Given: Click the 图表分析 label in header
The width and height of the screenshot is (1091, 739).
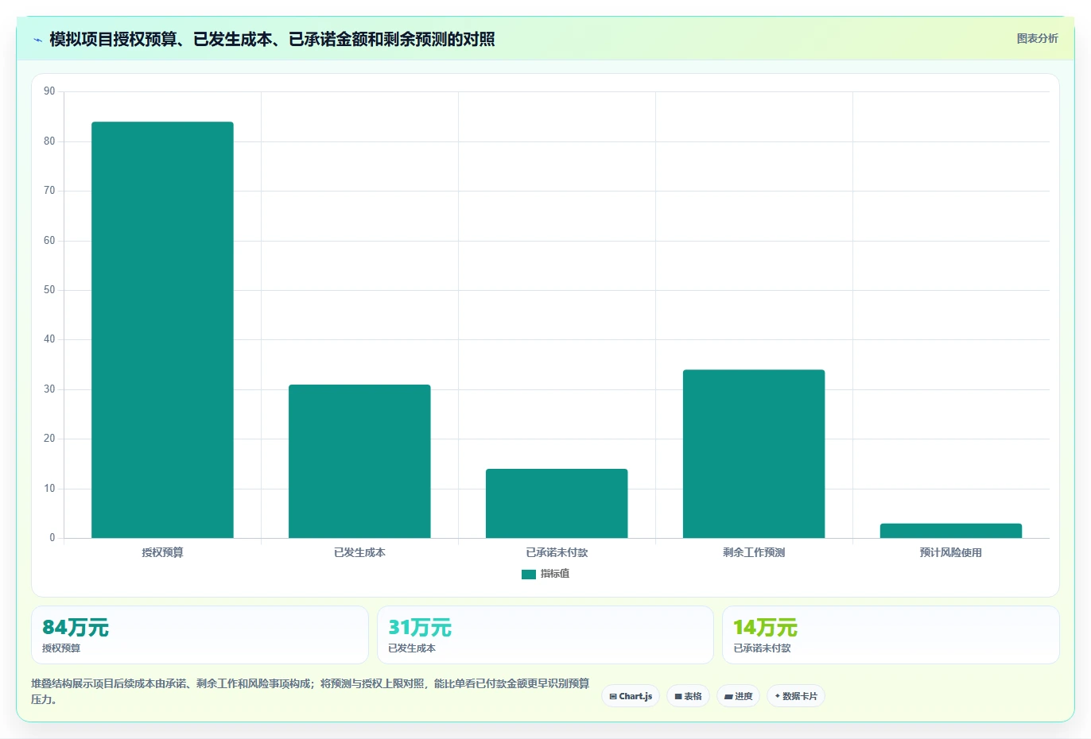Looking at the screenshot, I should point(1037,38).
